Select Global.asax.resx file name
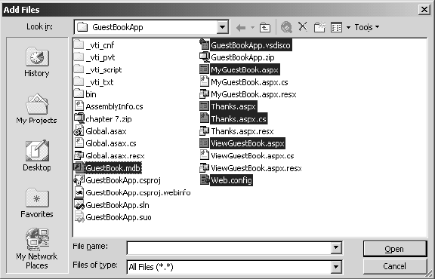The width and height of the screenshot is (435, 279). tap(115, 155)
